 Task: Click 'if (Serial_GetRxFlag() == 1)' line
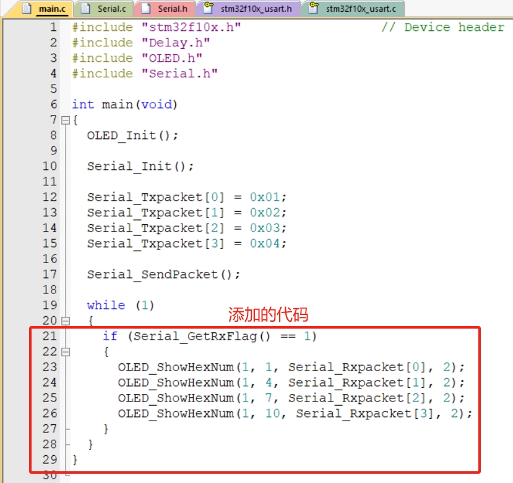click(x=210, y=337)
